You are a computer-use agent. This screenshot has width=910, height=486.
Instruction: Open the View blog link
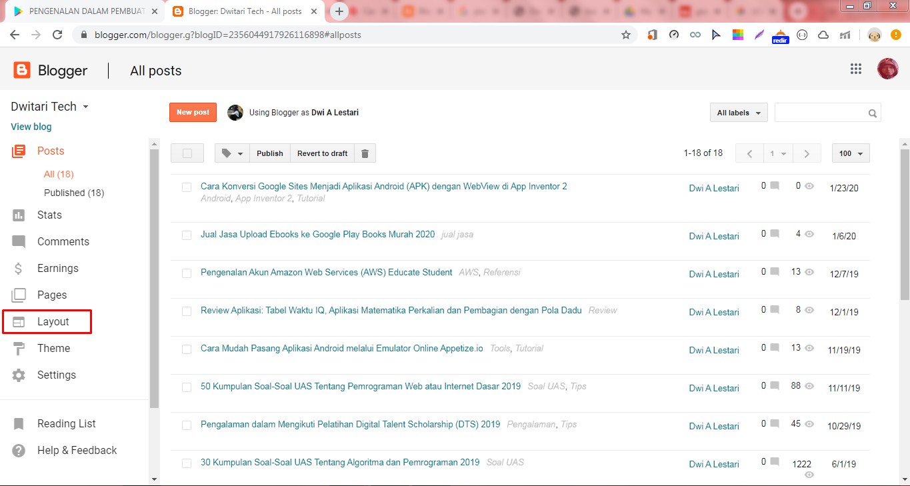pyautogui.click(x=31, y=127)
